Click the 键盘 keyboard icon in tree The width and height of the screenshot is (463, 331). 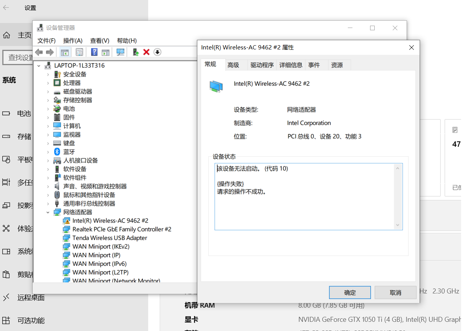click(x=57, y=143)
